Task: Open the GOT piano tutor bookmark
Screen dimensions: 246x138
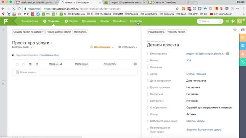Action: click(x=221, y=14)
